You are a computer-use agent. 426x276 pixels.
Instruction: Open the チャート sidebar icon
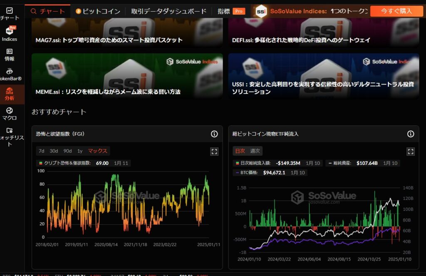(x=10, y=10)
